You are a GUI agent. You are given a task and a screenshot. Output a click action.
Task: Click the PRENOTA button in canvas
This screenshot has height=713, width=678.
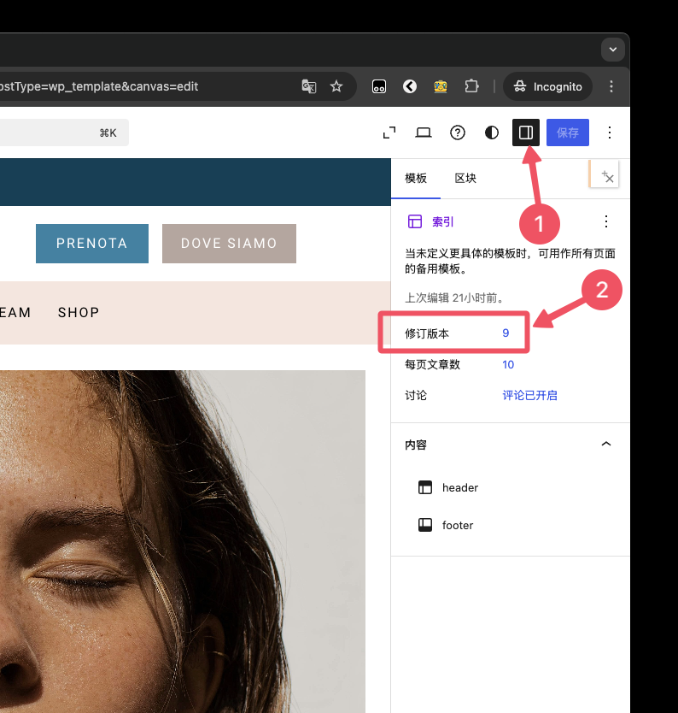(92, 244)
